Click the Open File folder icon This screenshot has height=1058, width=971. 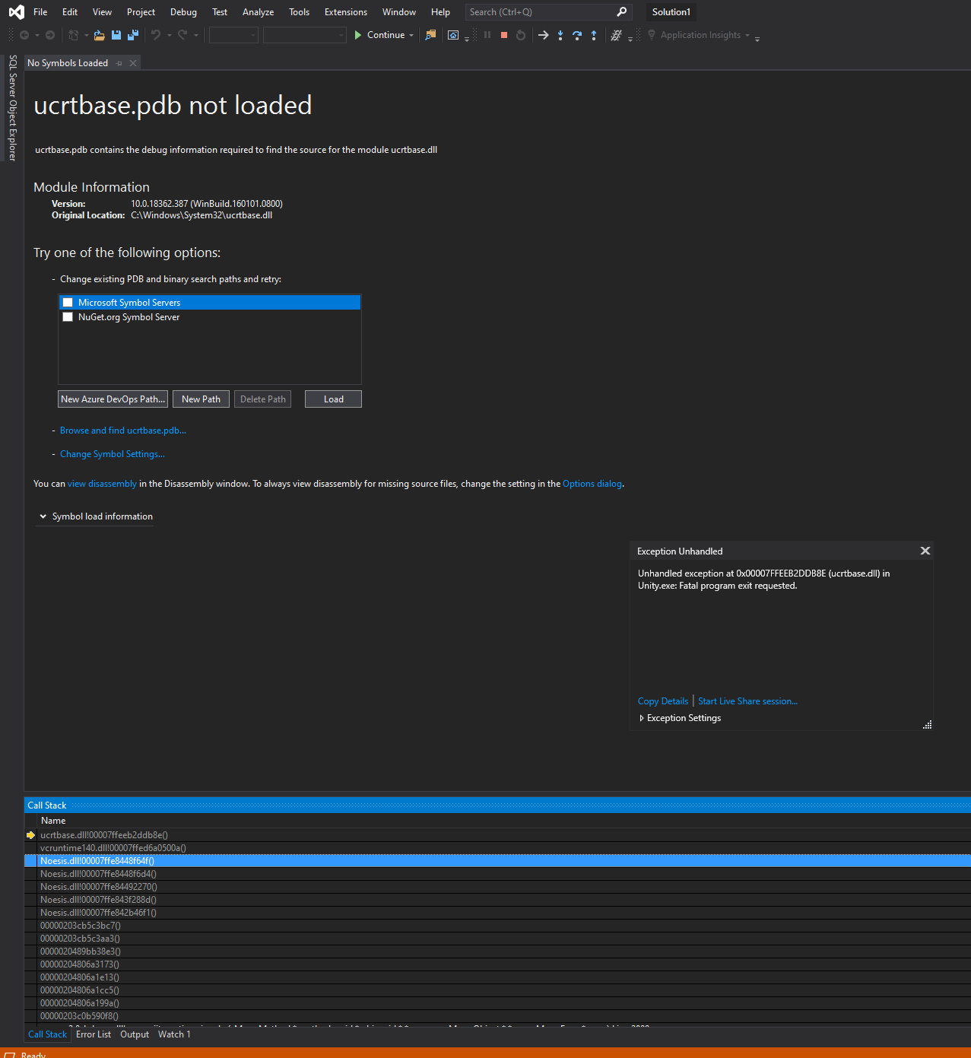[x=99, y=35]
